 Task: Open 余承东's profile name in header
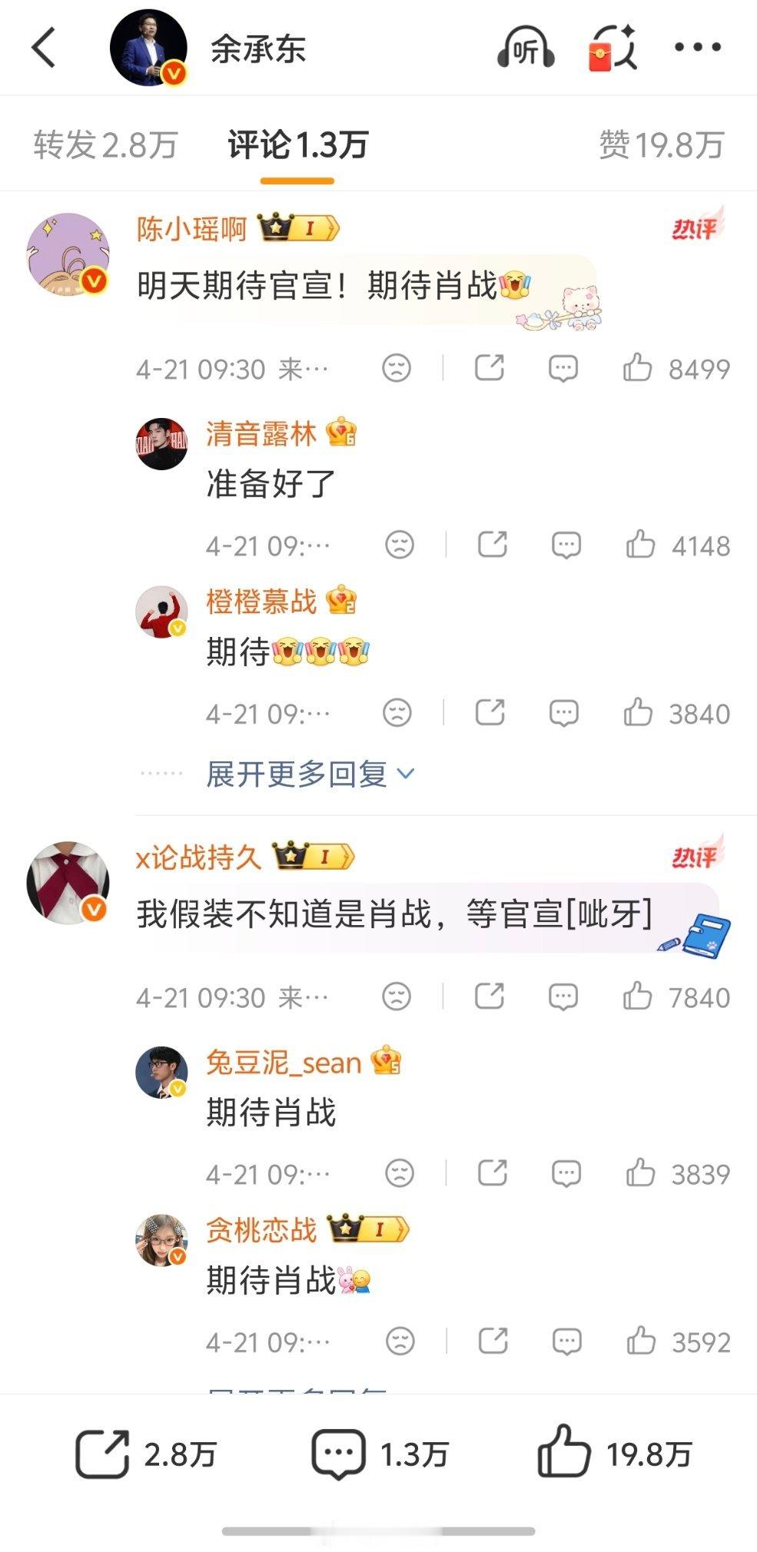tap(258, 50)
